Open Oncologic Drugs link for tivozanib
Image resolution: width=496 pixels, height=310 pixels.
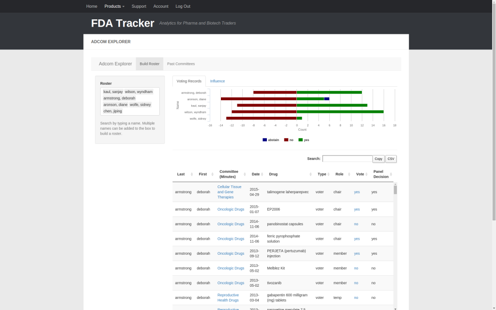(x=231, y=283)
